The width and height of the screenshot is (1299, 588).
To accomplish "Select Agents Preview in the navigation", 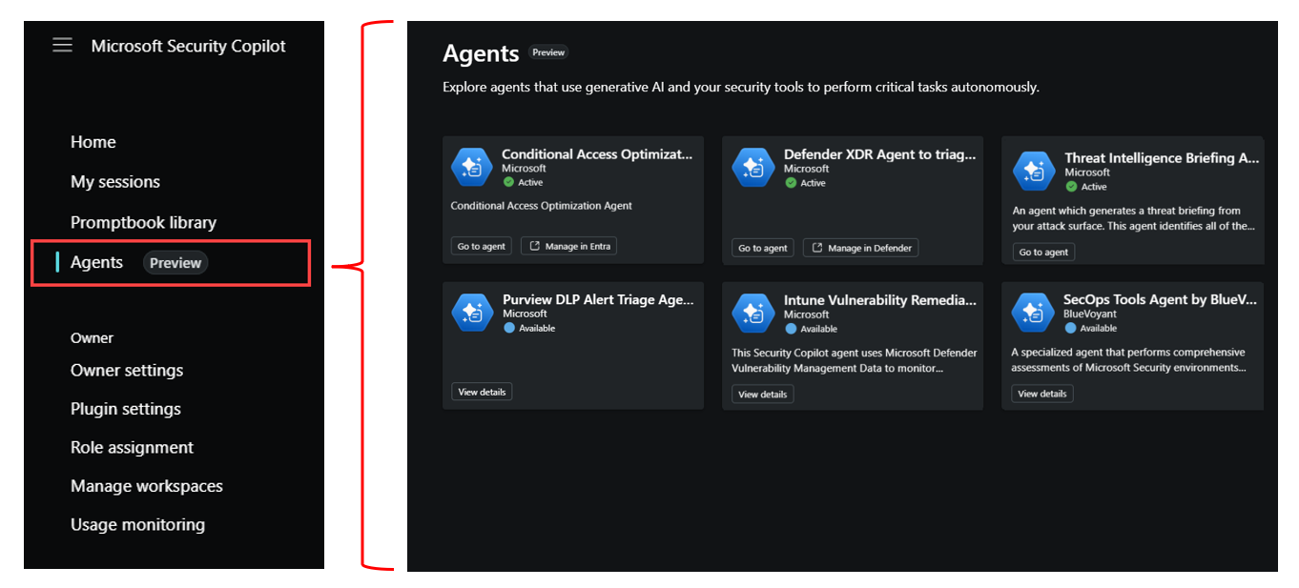I will point(171,263).
